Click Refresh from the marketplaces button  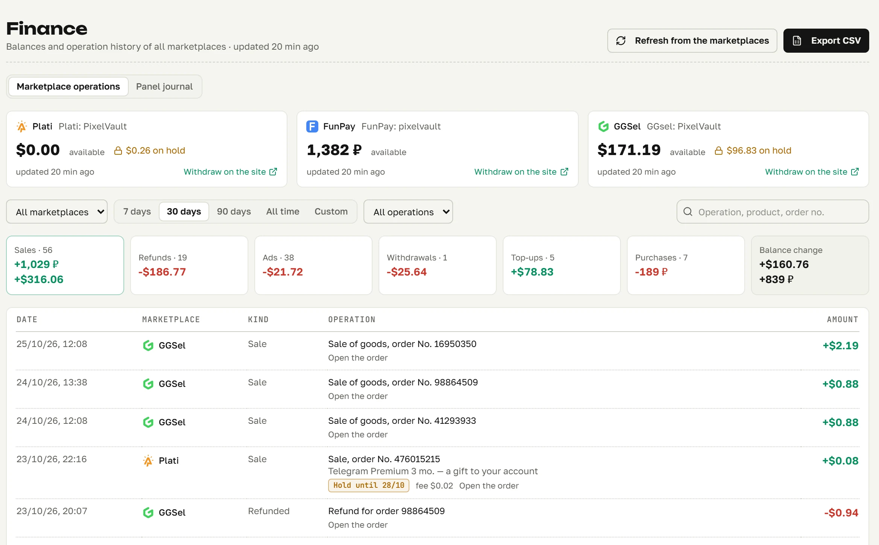(692, 41)
